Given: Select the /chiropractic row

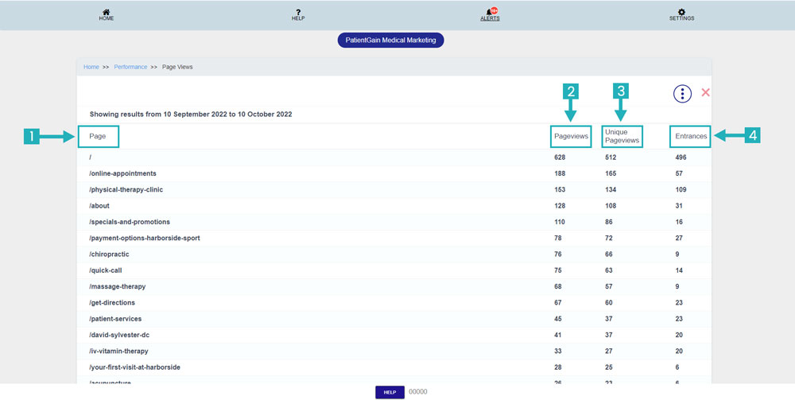Looking at the screenshot, I should [x=394, y=254].
